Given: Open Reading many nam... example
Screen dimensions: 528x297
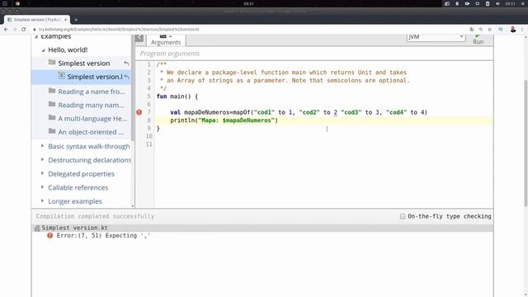Looking at the screenshot, I should point(91,105).
